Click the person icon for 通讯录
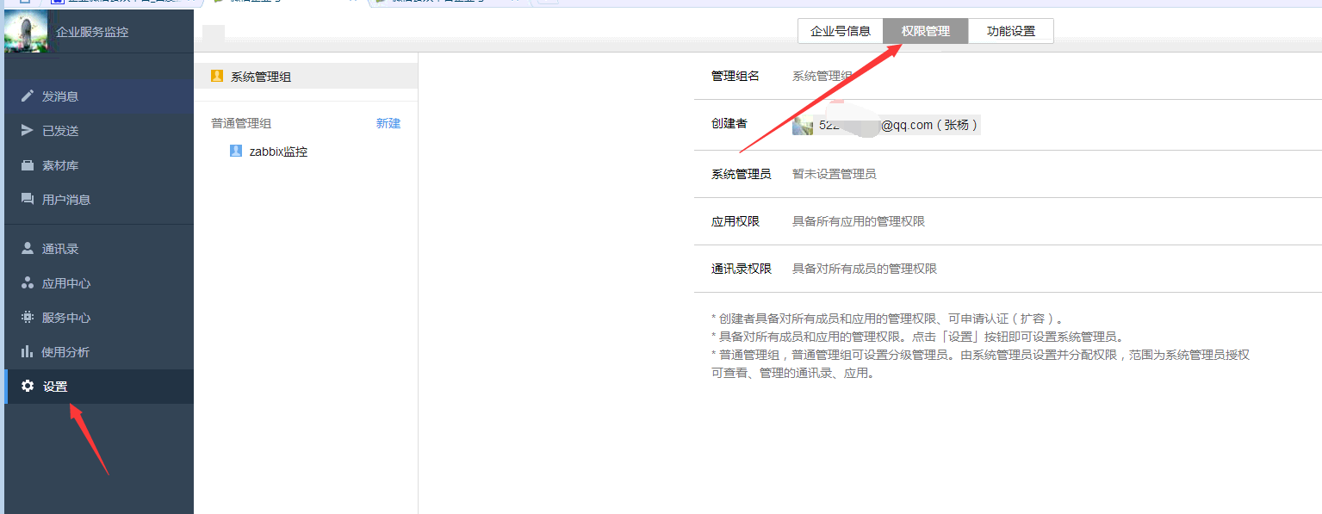 coord(28,249)
